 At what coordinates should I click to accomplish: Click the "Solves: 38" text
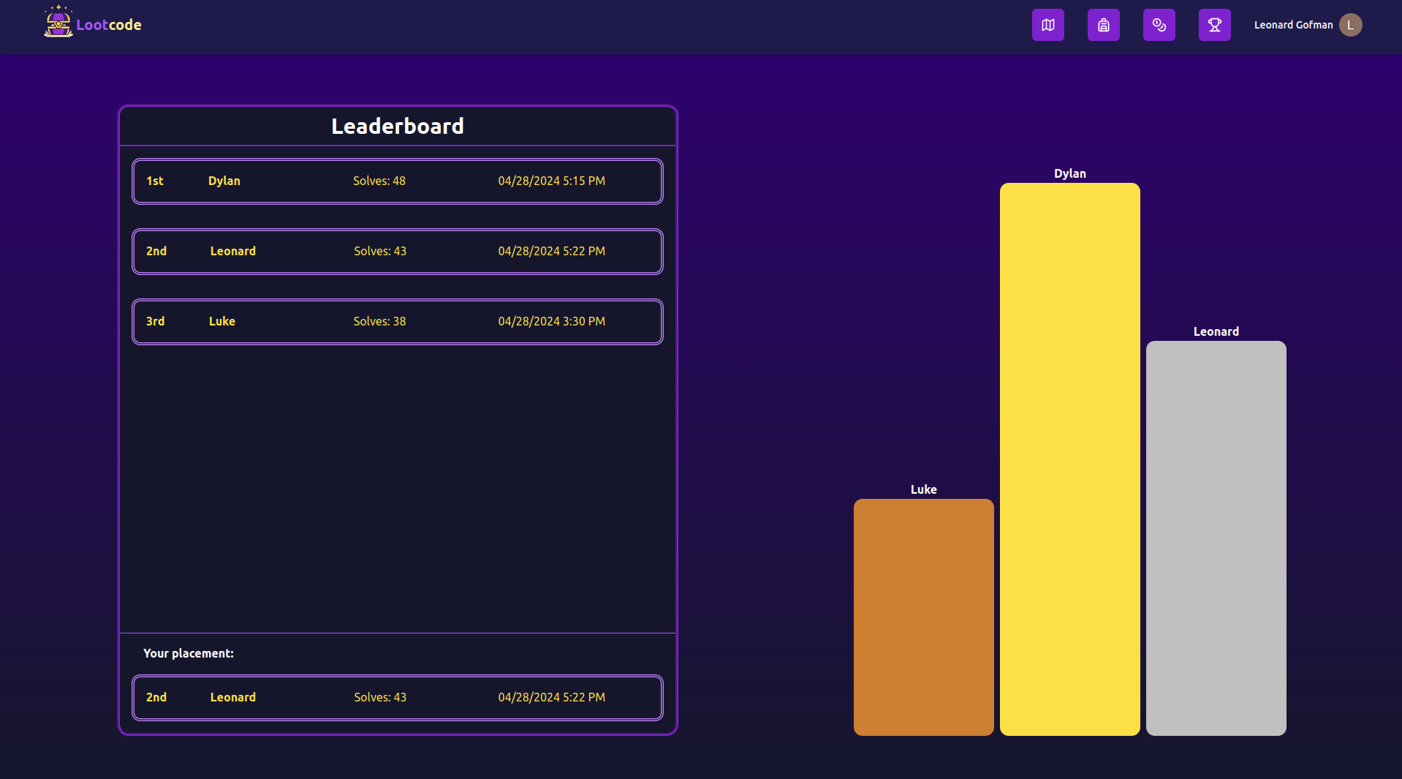click(379, 322)
